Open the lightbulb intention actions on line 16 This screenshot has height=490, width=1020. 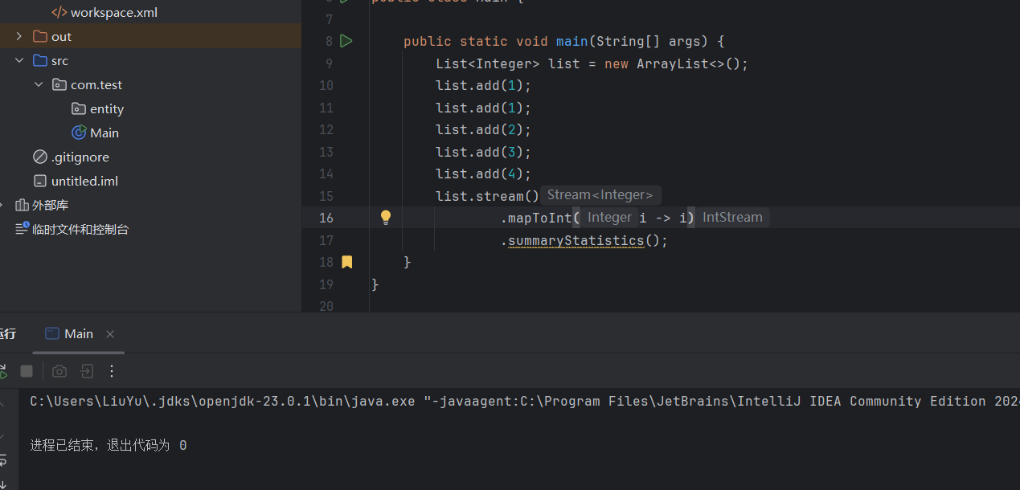[385, 217]
